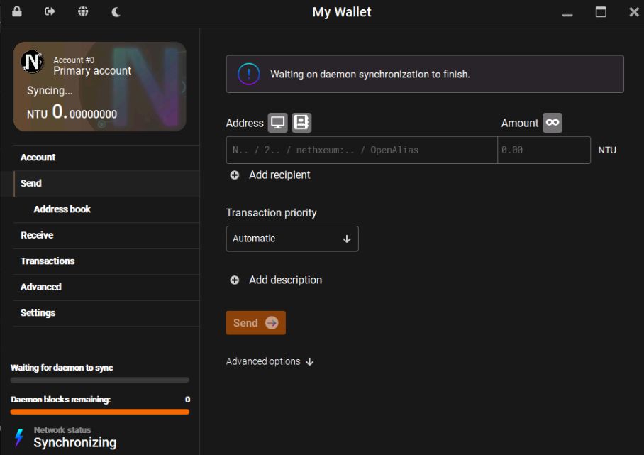Open the Advanced menu item
The image size is (644, 455).
pyautogui.click(x=106, y=287)
